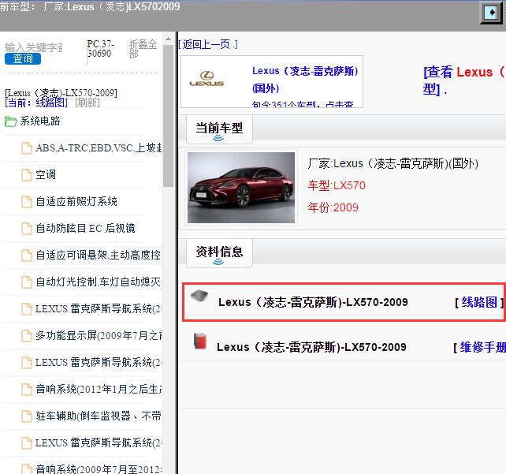Click the panel toggle arrow icon at top right

pyautogui.click(x=492, y=13)
